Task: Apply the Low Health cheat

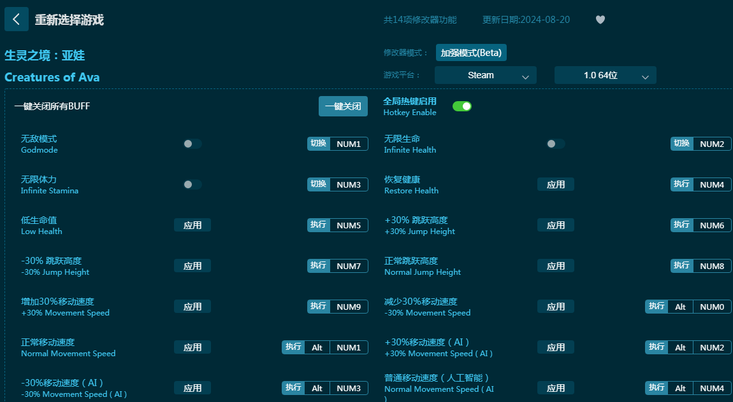Action: tap(192, 225)
